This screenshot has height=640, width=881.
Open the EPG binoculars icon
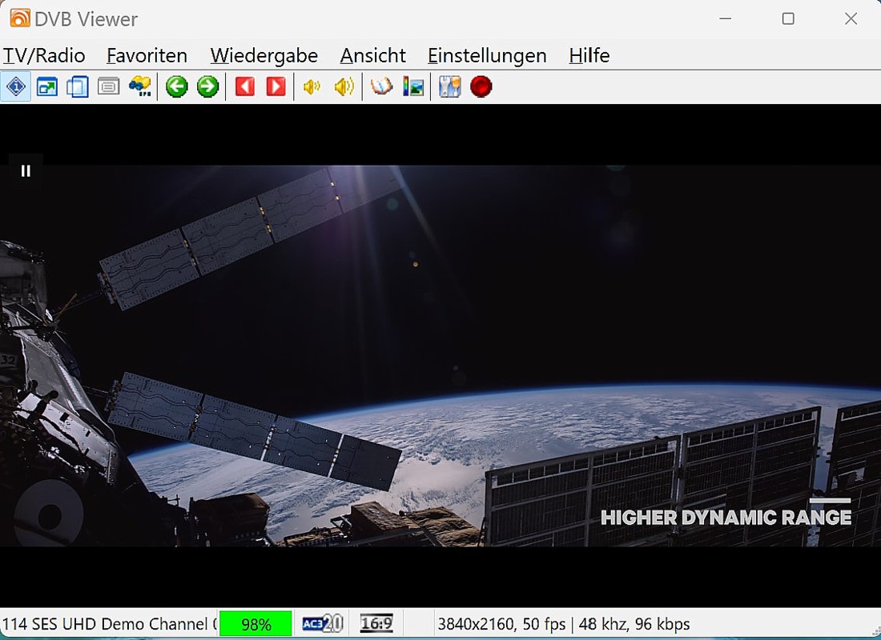click(139, 87)
